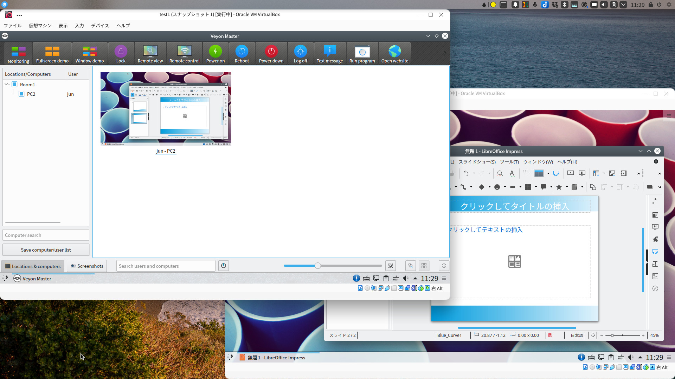Open the Insert table dropdown arrow in Impress

604,173
